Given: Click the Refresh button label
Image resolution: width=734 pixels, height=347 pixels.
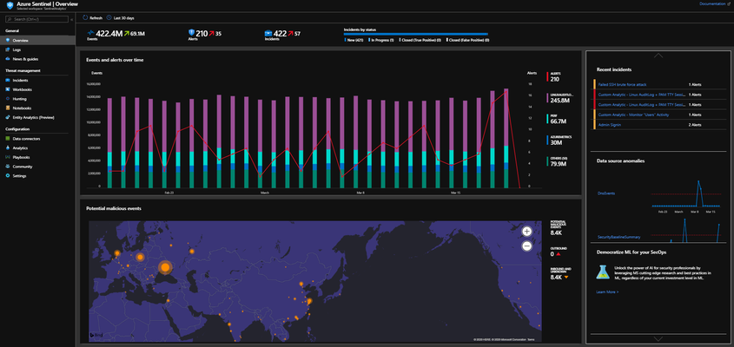Looking at the screenshot, I should tap(96, 17).
